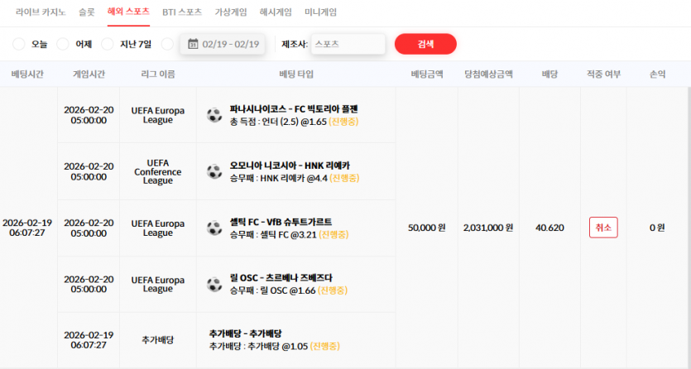This screenshot has height=369, width=691.
Task: Click the red 검색 button
Action: (x=425, y=44)
